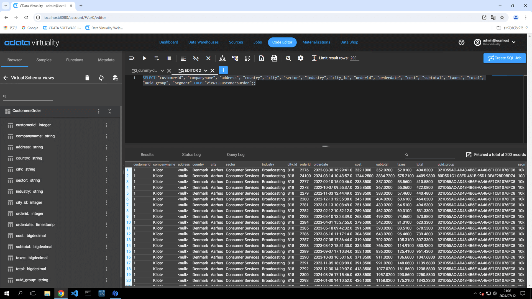The height and width of the screenshot is (299, 532).
Task: Run the query with the play icon
Action: [144, 58]
